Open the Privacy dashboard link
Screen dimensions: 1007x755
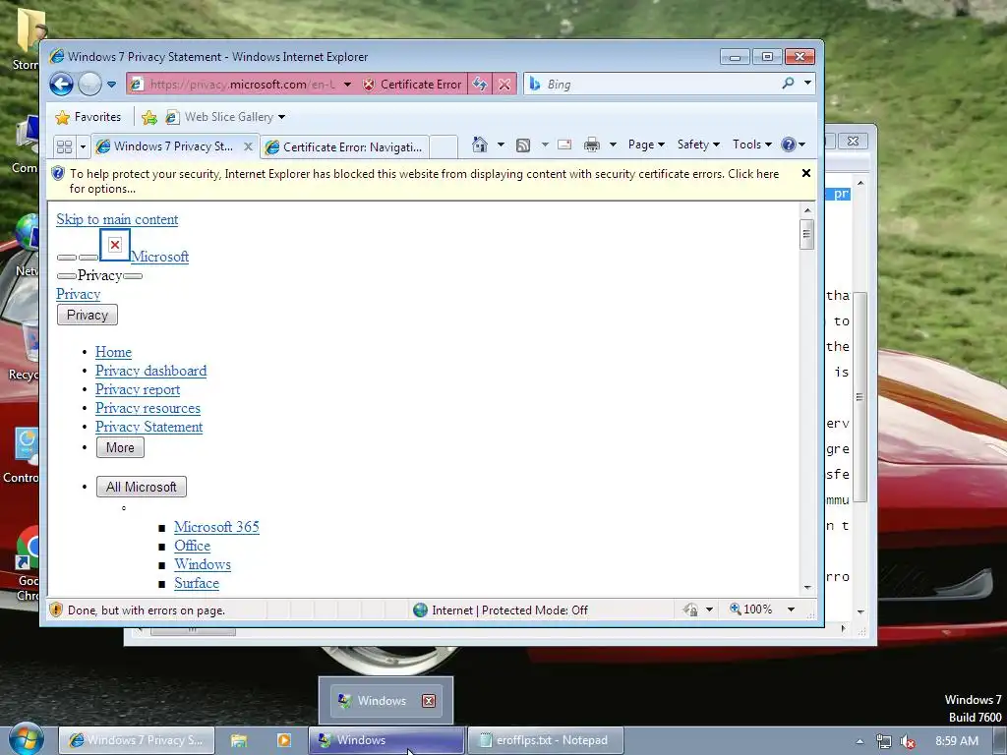point(150,371)
